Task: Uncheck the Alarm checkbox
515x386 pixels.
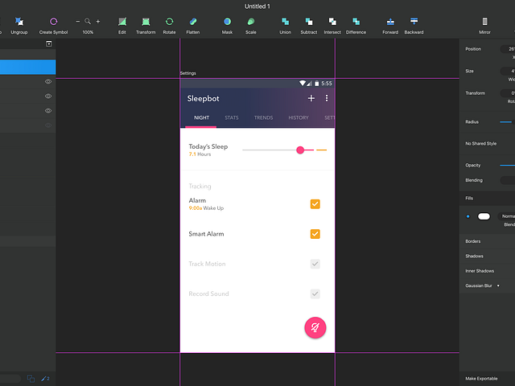Action: coord(315,204)
